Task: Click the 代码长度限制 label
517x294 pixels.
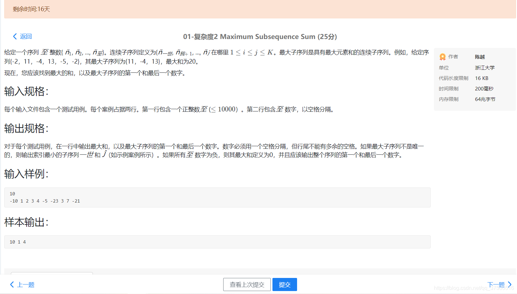Action: tap(454, 78)
